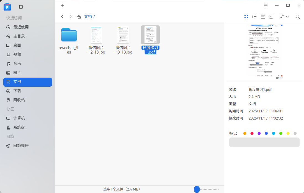Go to 主目录 in the sidebar
This screenshot has height=193, width=304.
coord(27,36)
